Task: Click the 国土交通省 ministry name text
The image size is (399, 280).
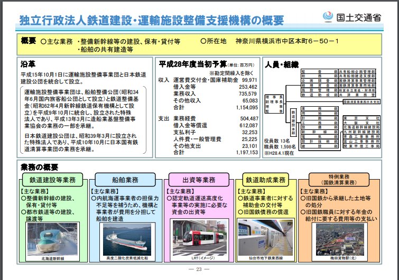Action: tap(358, 17)
